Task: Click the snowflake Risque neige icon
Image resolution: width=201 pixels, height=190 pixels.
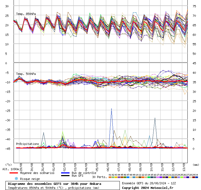Action: click(x=16, y=179)
